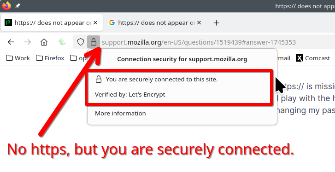Open a new tab with plus button
The width and height of the screenshot is (335, 172).
217,23
